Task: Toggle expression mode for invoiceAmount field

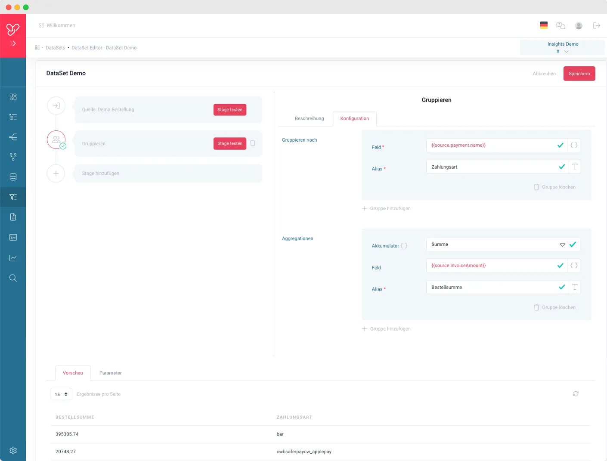Action: (574, 266)
